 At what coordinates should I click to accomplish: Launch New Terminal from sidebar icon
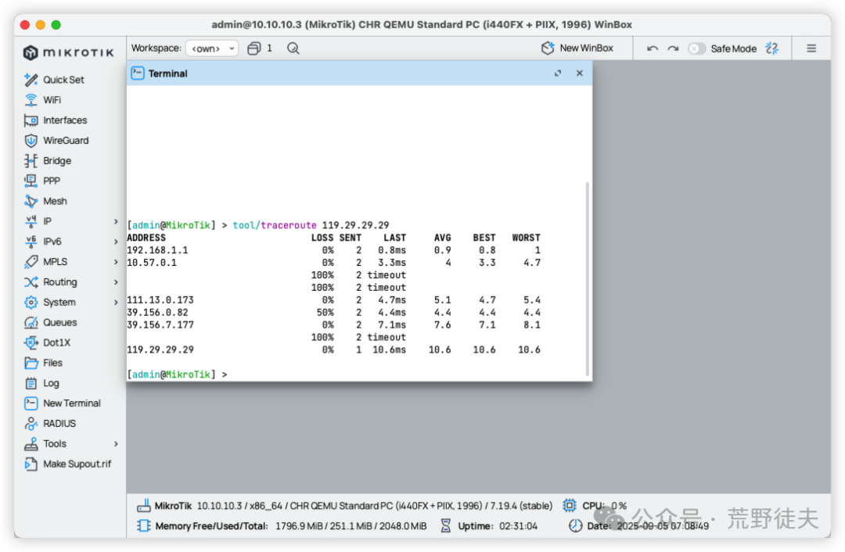pos(31,403)
